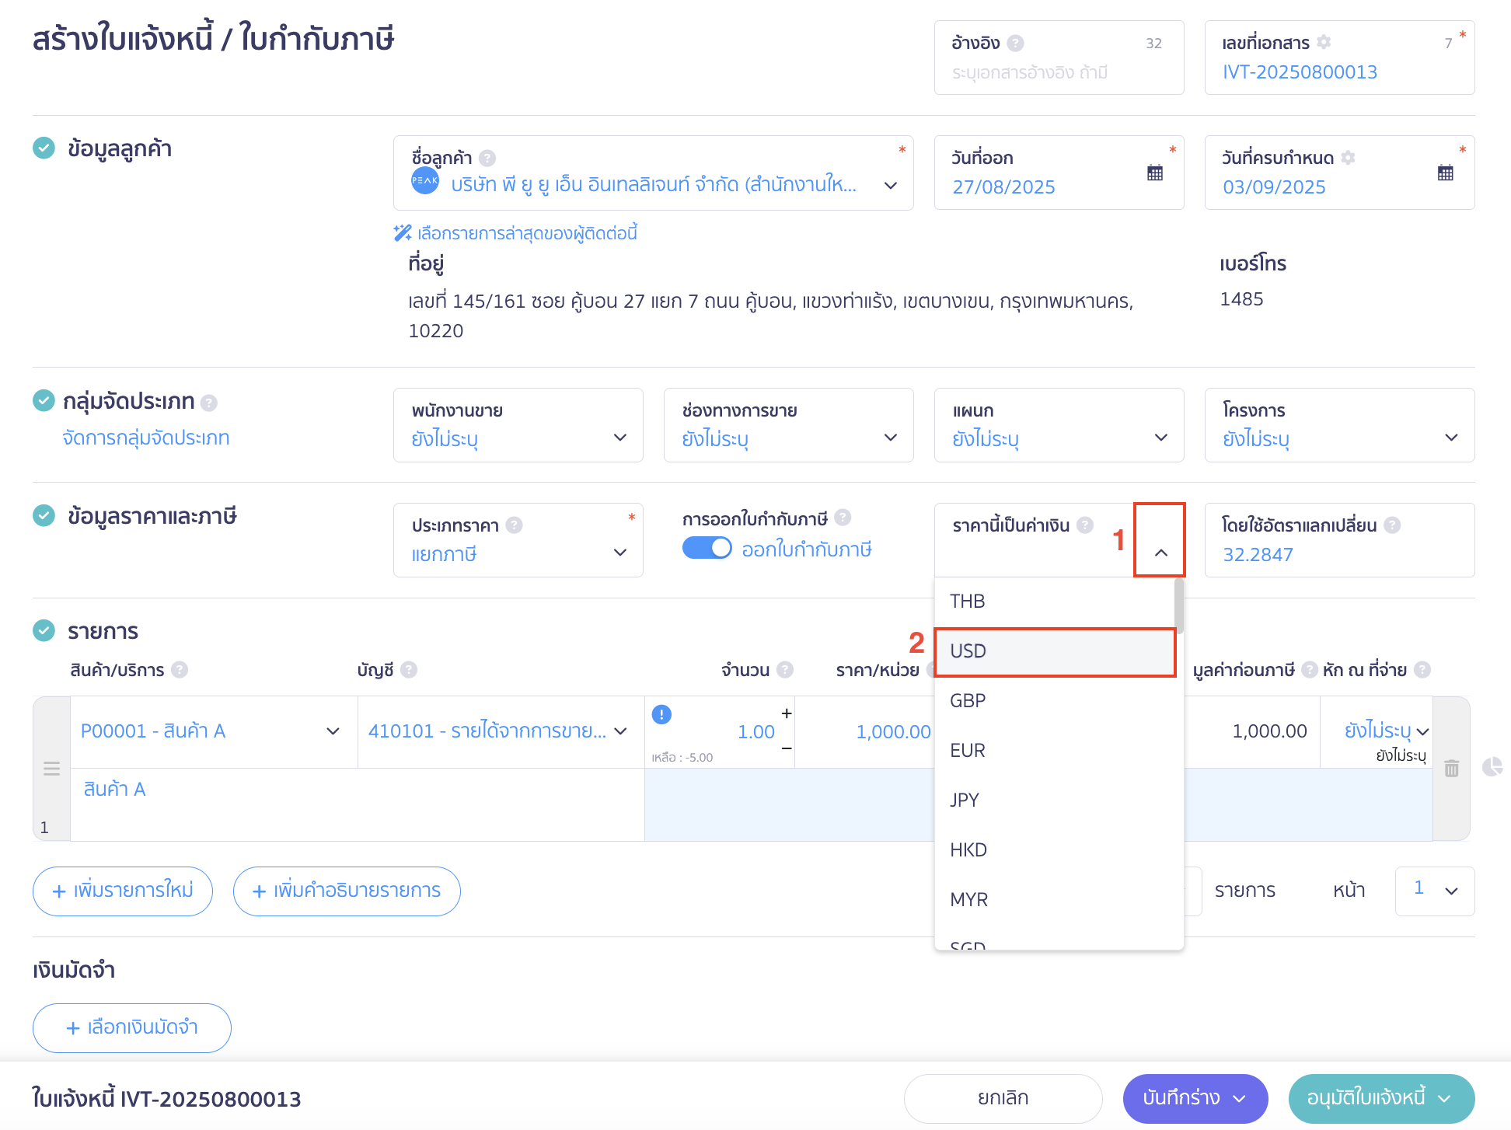1511x1130 pixels.
Task: Open the ประเภทราคา dropdown
Action: point(619,553)
